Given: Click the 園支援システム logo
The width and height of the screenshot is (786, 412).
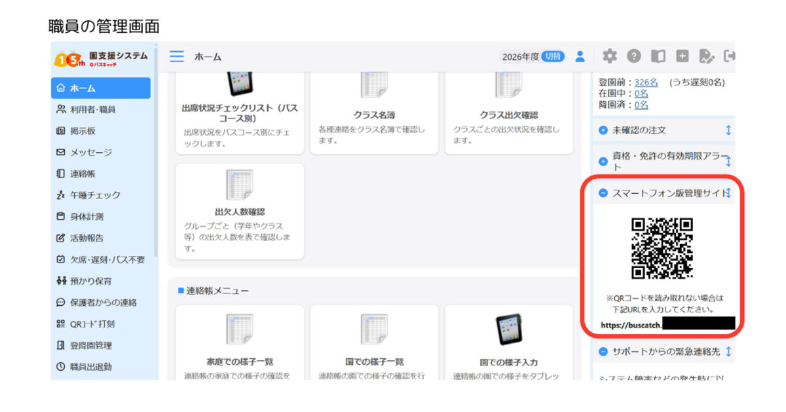Looking at the screenshot, I should (102, 59).
